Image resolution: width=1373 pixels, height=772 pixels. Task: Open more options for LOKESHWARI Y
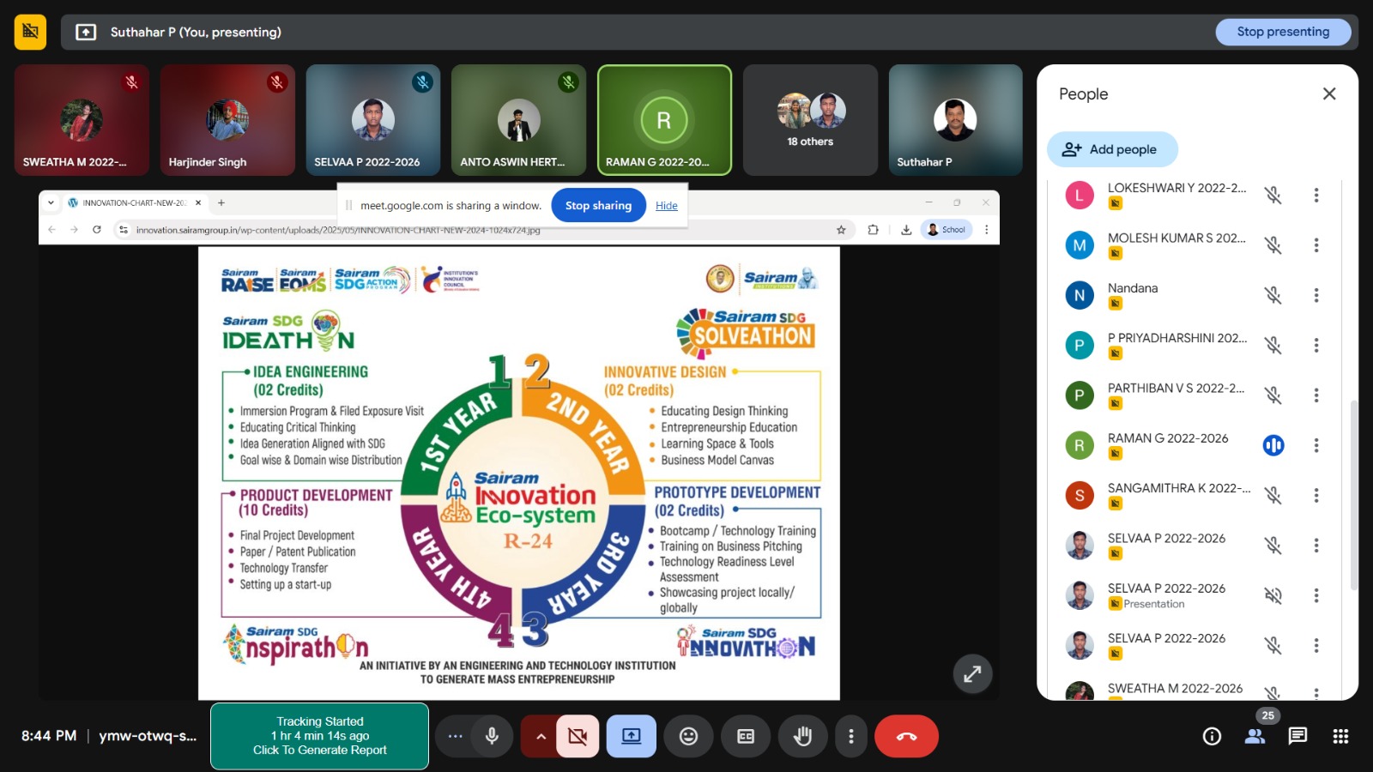coord(1316,196)
